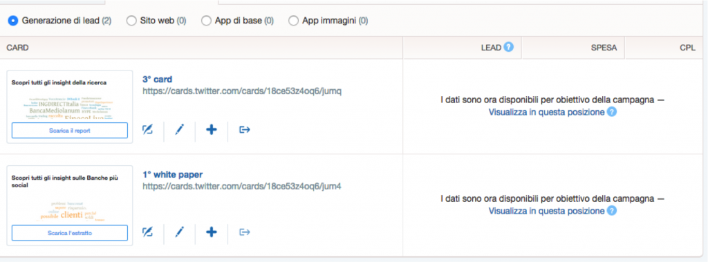Click Scarica l'estratto button
708x262 pixels.
[70, 233]
